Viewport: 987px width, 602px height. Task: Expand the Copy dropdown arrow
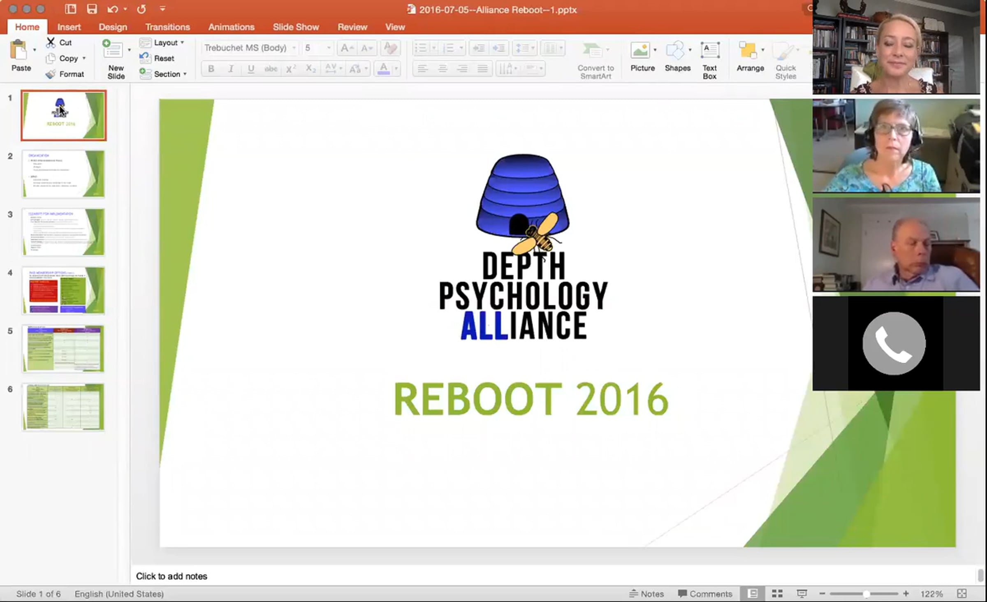pos(84,58)
